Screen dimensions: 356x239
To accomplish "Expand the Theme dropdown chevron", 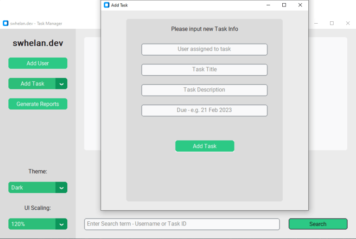I will (x=61, y=187).
